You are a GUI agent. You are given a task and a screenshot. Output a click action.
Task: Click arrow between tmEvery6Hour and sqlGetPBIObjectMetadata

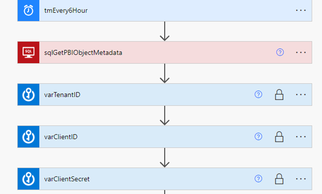[165, 31]
